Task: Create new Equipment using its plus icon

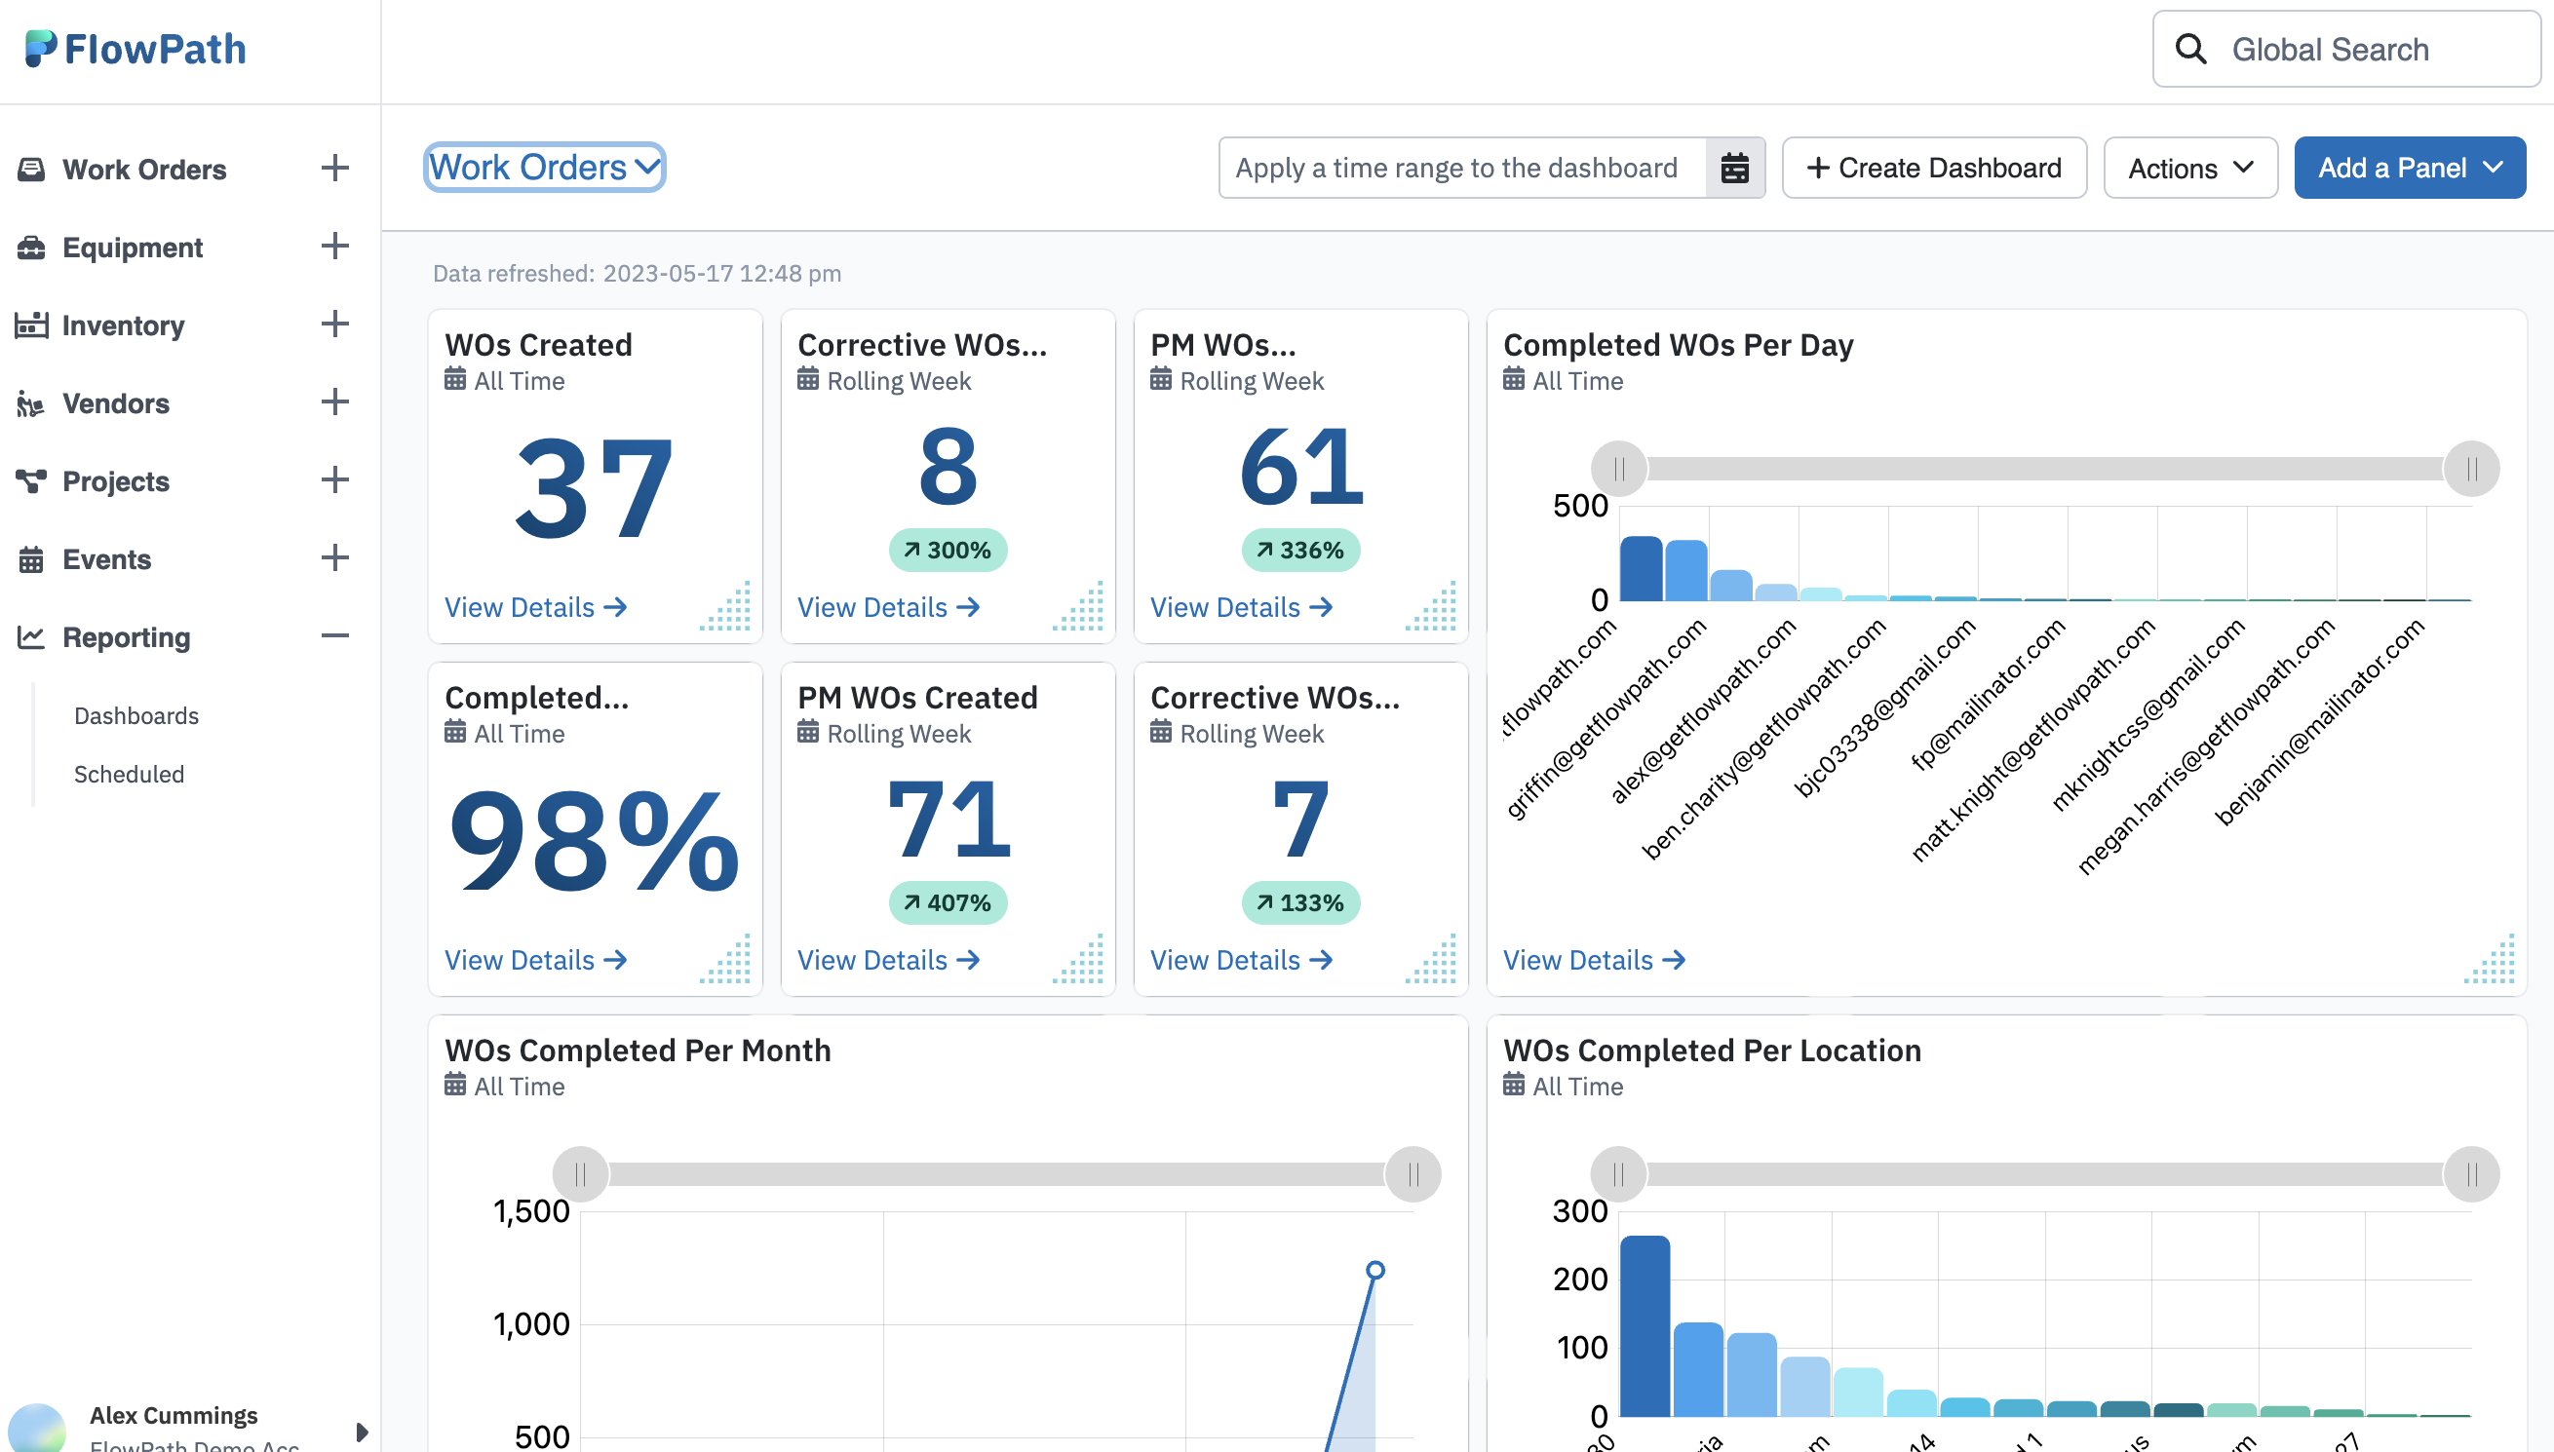Action: [335, 247]
